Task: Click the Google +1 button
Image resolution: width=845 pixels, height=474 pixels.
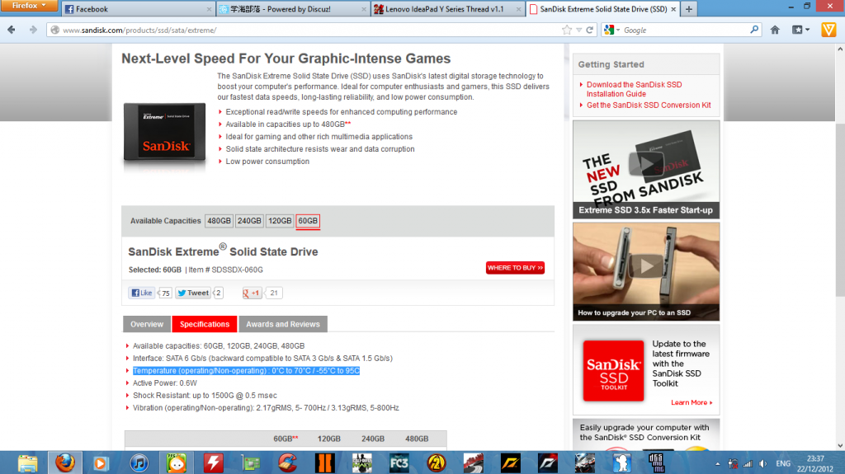Action: click(251, 293)
